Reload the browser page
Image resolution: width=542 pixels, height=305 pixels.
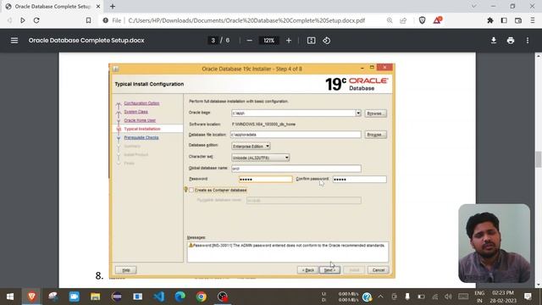click(36, 20)
